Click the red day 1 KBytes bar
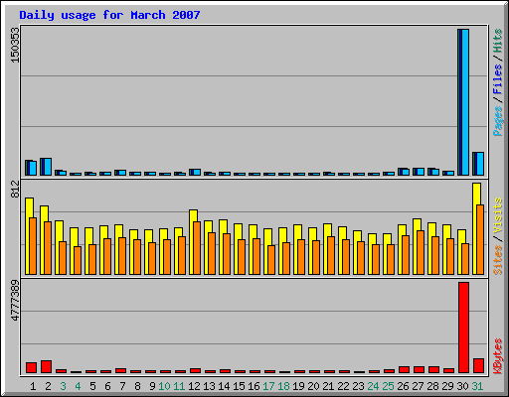This screenshot has height=397, width=509. coord(31,367)
